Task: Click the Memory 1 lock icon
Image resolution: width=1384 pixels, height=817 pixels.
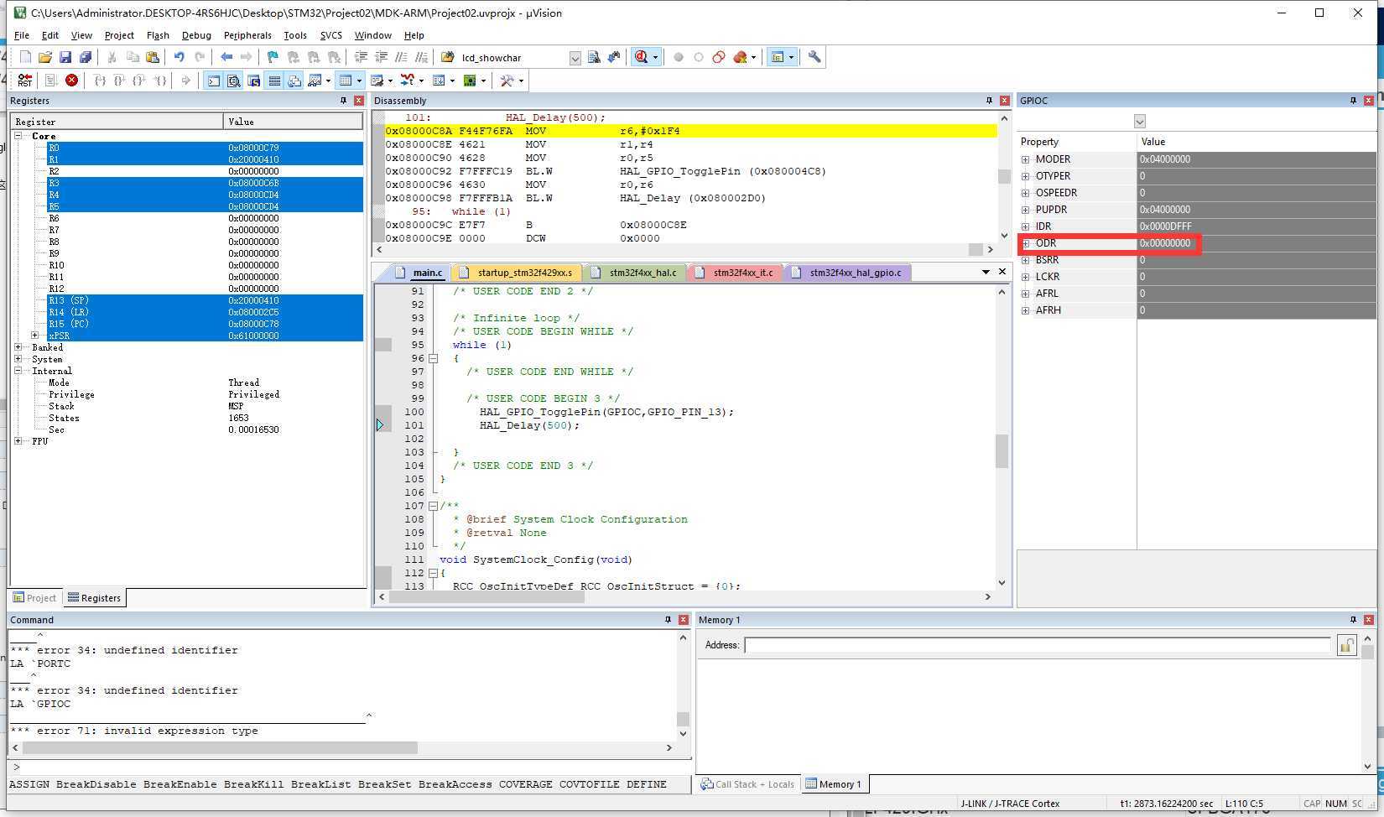Action: click(x=1347, y=645)
